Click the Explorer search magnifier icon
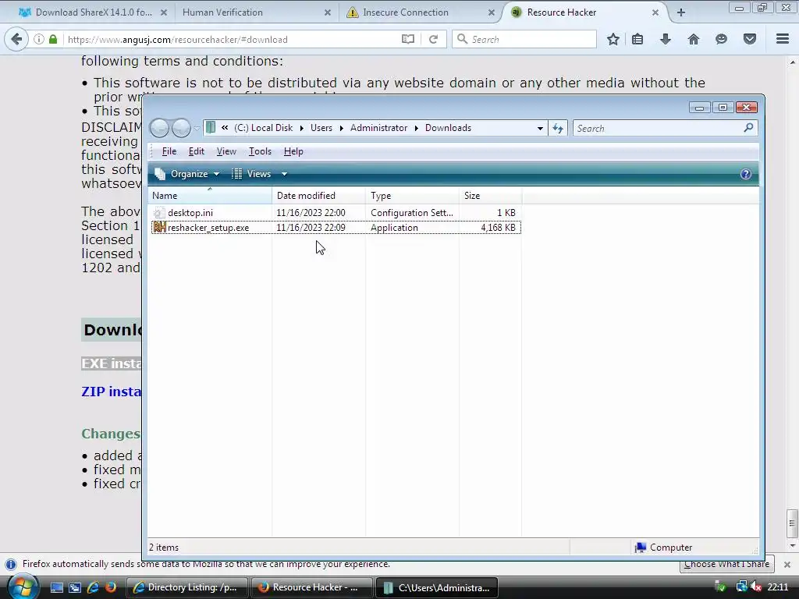The height and width of the screenshot is (599, 799). pyautogui.click(x=748, y=128)
